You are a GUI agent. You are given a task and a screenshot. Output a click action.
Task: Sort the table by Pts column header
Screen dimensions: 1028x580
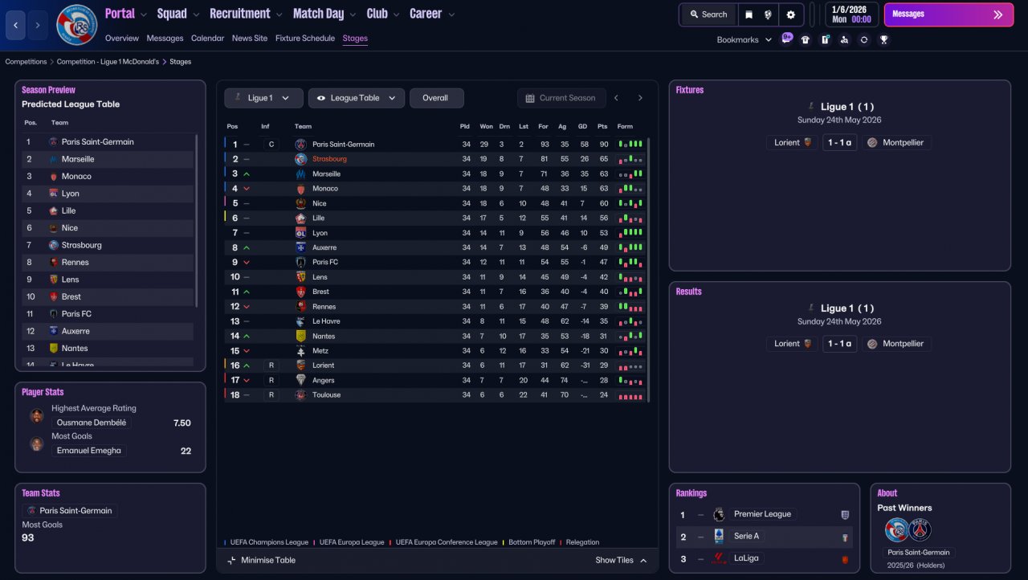coord(603,126)
